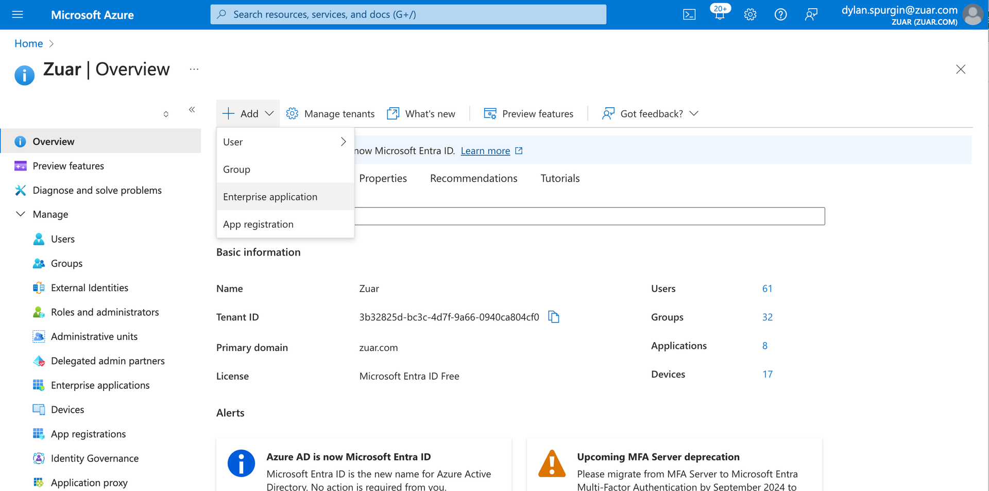Open the Help question mark icon
Screen dimensions: 989x491
click(780, 14)
